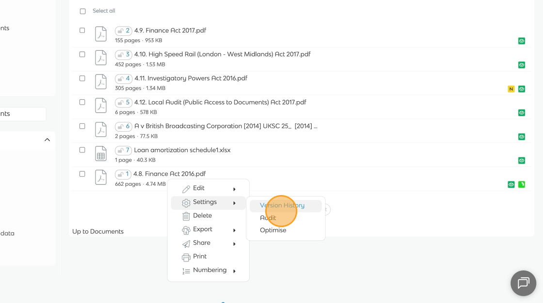
Task: Collapse the left sidebar section chevron
Action: 47,140
